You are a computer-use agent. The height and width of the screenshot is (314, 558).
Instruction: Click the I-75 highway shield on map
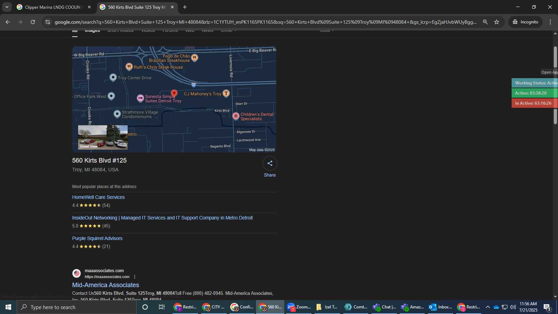(194, 85)
